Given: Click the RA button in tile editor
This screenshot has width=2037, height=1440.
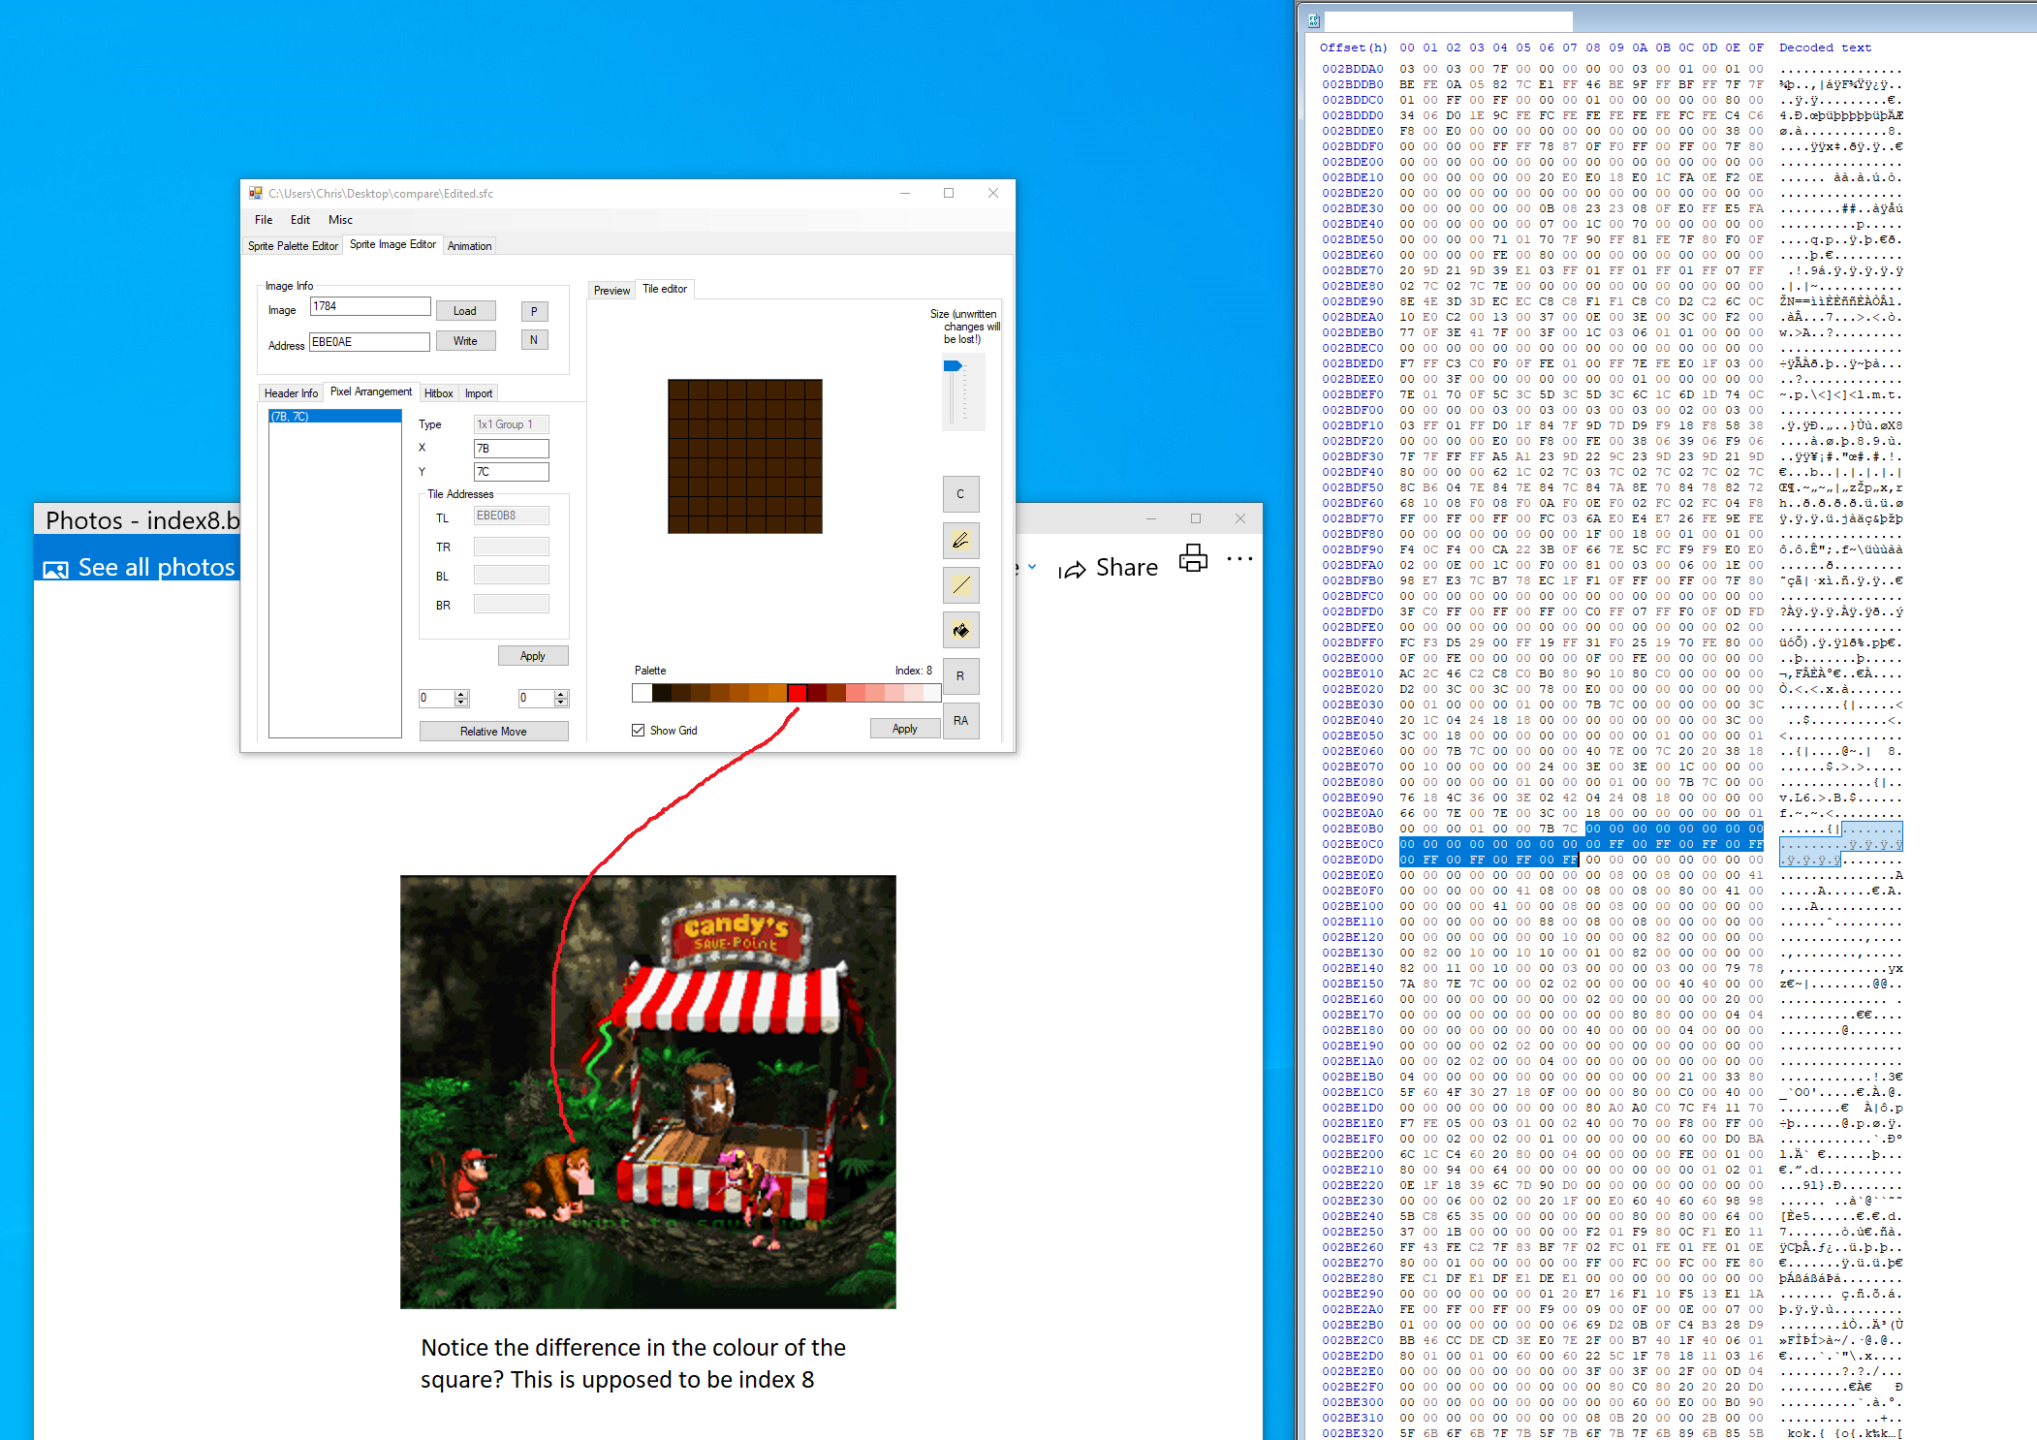Looking at the screenshot, I should point(960,721).
